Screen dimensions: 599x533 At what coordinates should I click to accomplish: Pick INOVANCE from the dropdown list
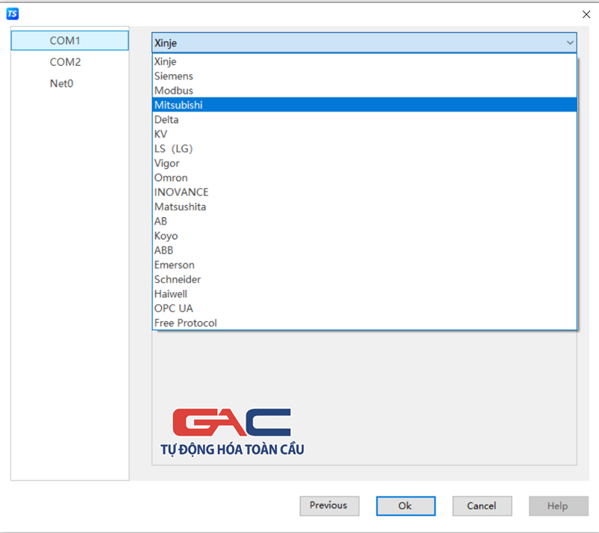coord(364,192)
